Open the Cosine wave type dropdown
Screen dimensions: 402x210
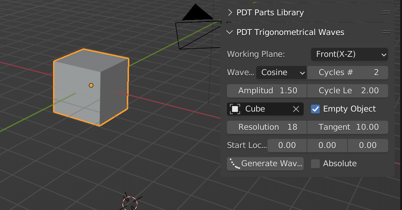point(281,73)
